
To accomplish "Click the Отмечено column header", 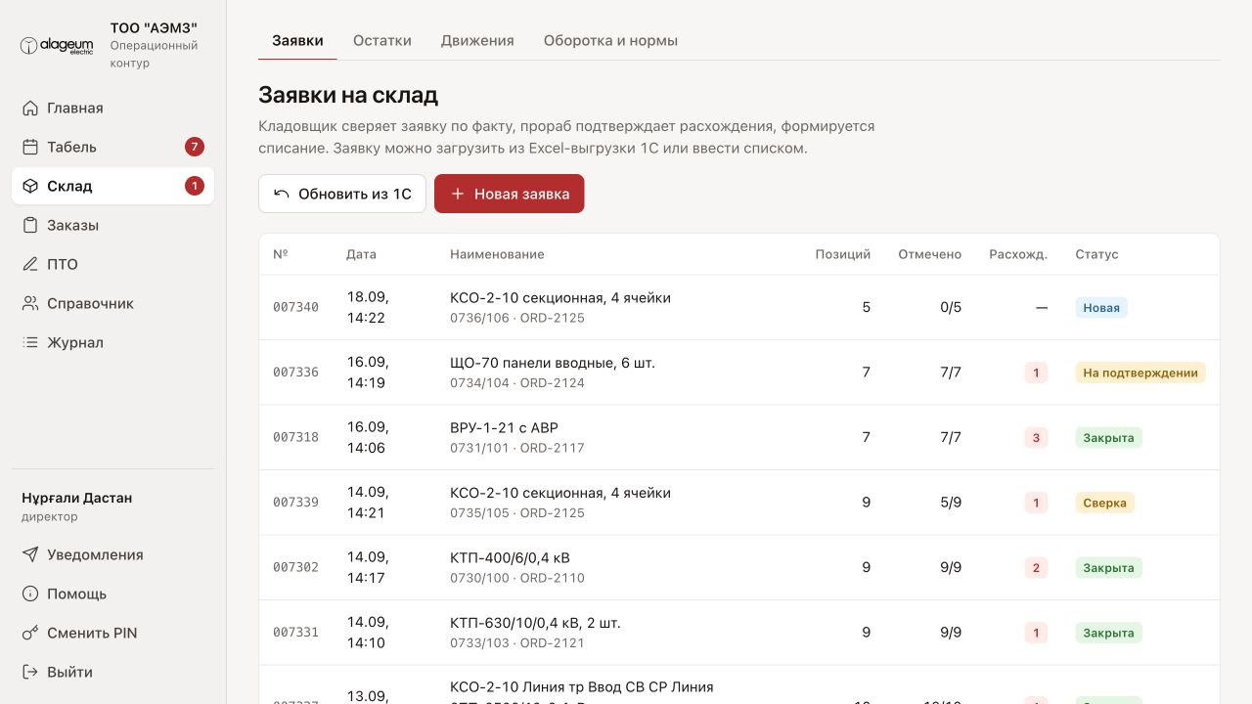I will tap(930, 254).
